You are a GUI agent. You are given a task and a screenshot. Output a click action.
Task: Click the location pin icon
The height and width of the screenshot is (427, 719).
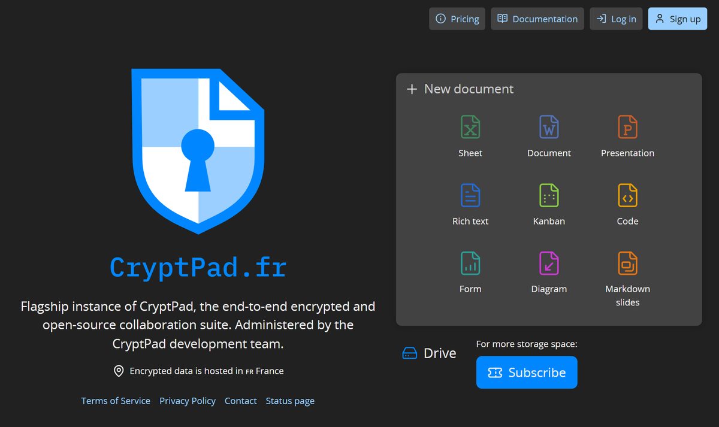pyautogui.click(x=119, y=371)
